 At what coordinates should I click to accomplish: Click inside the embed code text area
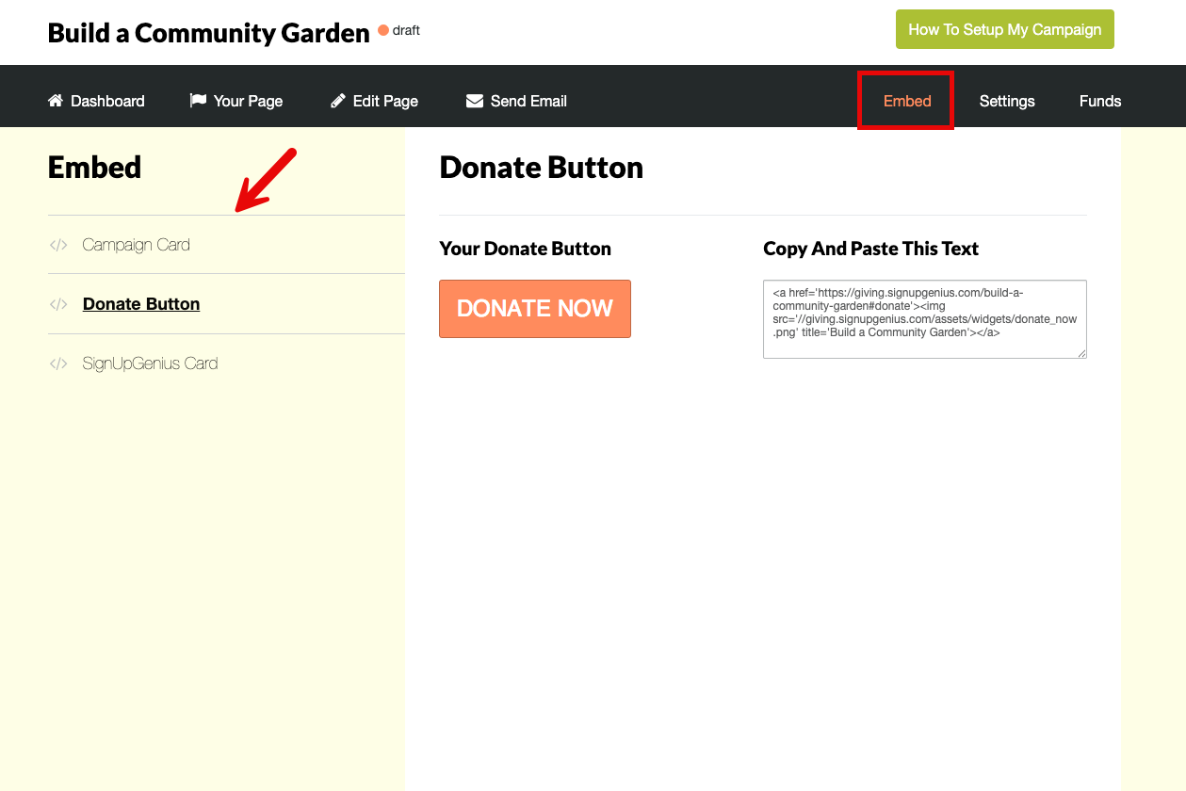(x=925, y=319)
